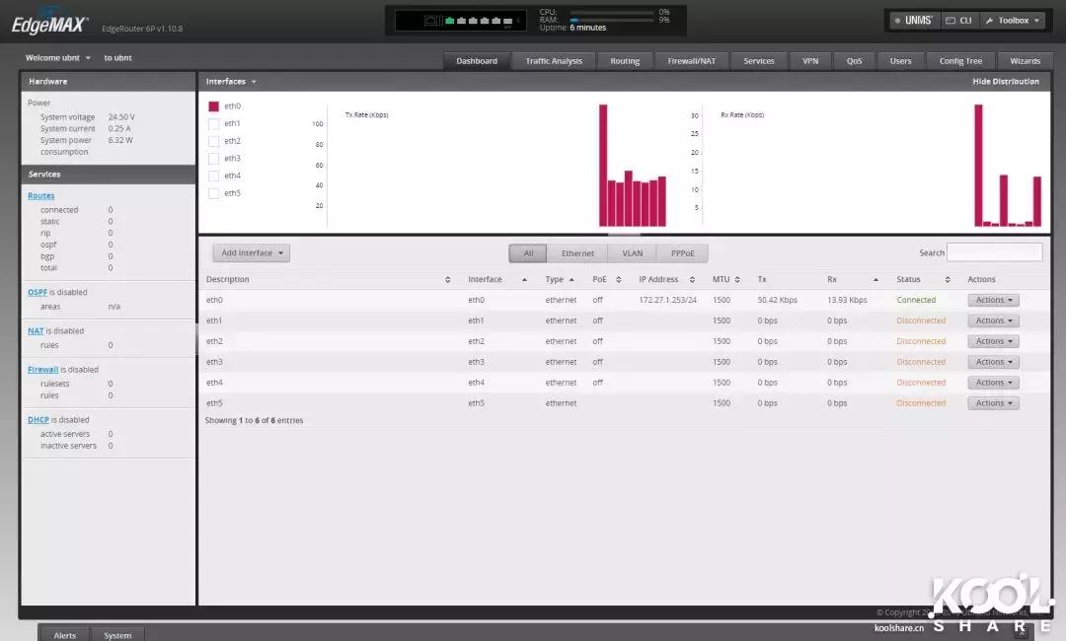
Task: Open the System bottom tab
Action: click(116, 635)
